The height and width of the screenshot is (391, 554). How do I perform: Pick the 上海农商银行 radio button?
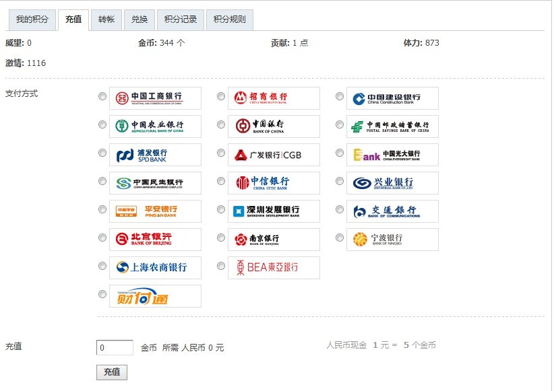click(x=102, y=266)
